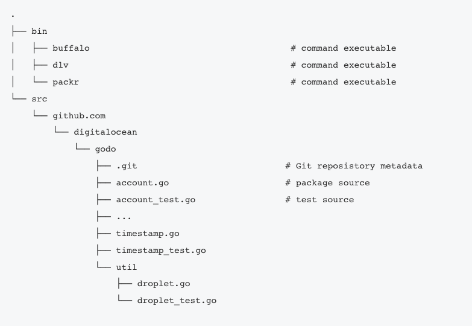Select the src directory

pyautogui.click(x=39, y=99)
